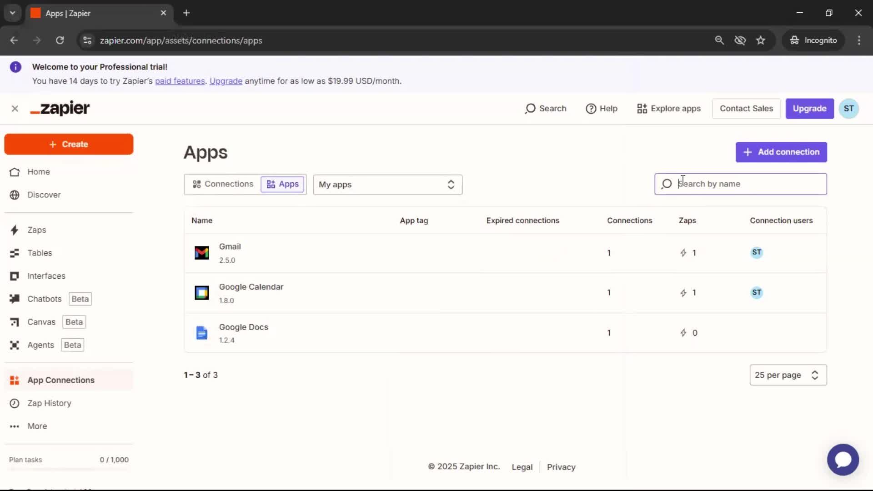Click the third-party cookies blocked eye icon

click(x=740, y=40)
